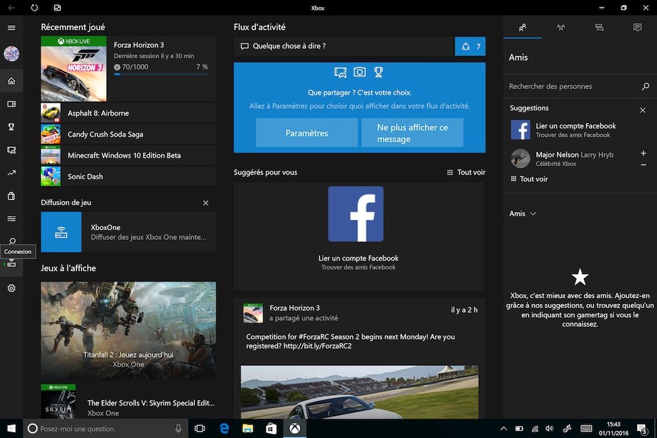This screenshot has width=657, height=438.
Task: Click Cortana Posez-moi une question box
Action: (105, 428)
